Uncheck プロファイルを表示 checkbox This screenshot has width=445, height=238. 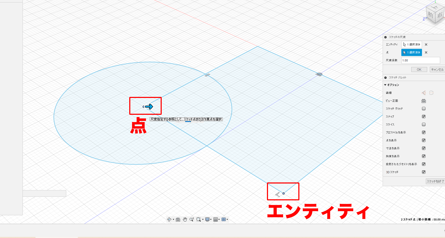point(424,132)
